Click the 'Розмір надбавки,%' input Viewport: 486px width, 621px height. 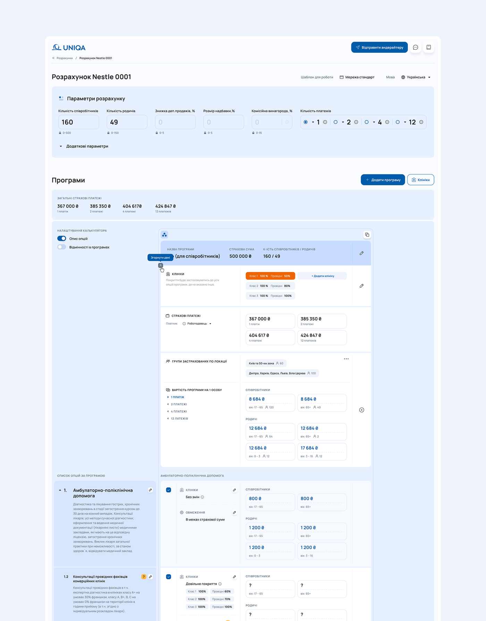(x=224, y=122)
